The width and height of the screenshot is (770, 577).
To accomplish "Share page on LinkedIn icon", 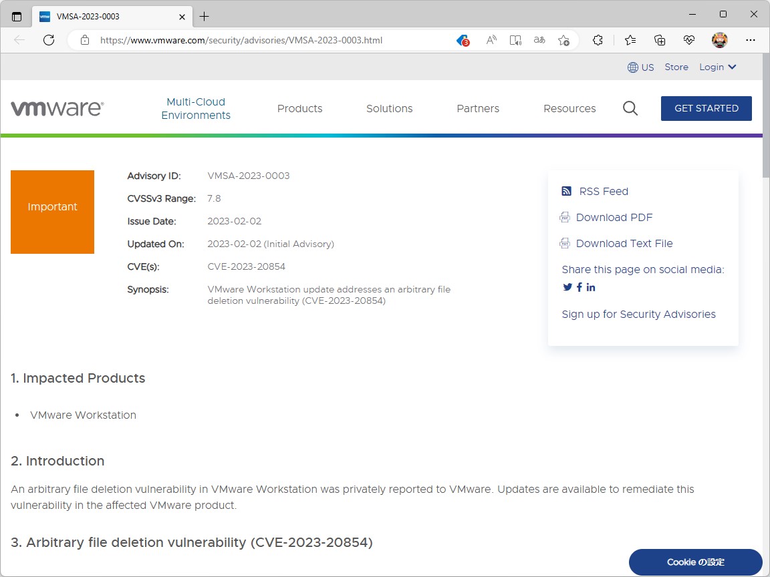I will tap(591, 287).
